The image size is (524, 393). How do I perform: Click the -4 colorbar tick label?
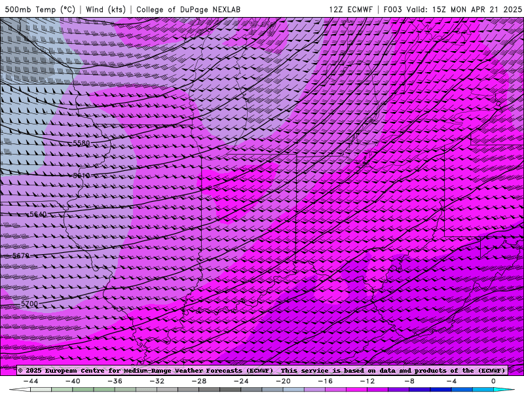coord(451,381)
